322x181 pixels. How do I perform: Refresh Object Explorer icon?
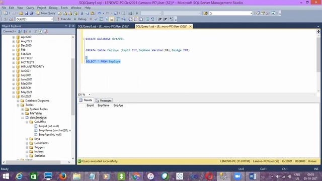coord(40,31)
